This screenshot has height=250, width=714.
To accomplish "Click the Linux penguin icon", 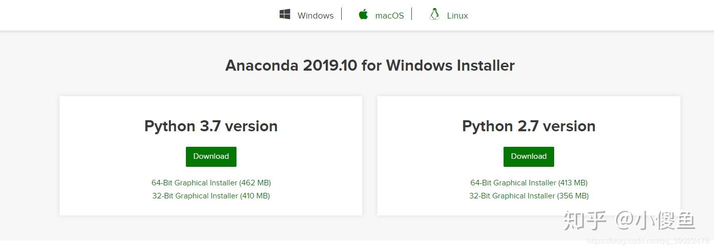I will [434, 15].
